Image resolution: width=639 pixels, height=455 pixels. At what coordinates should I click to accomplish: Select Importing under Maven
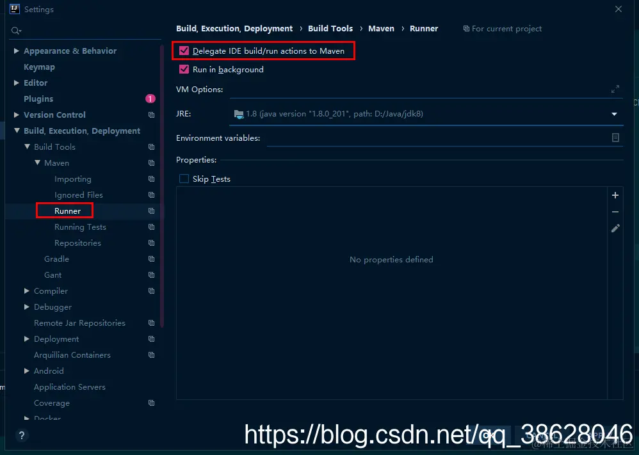point(73,179)
